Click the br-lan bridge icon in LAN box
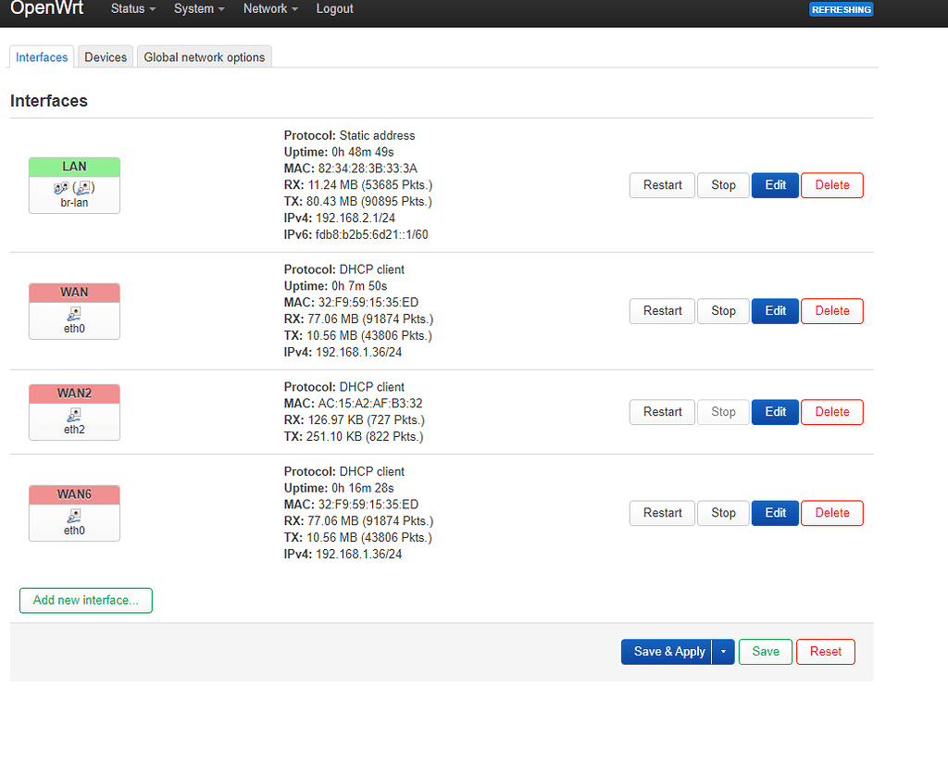This screenshot has height=775, width=948. click(x=74, y=187)
